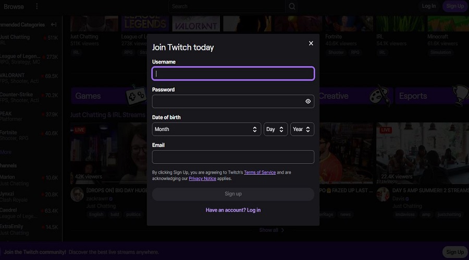
Task: Select Just Chatting in sidebar
Action: coord(30,40)
